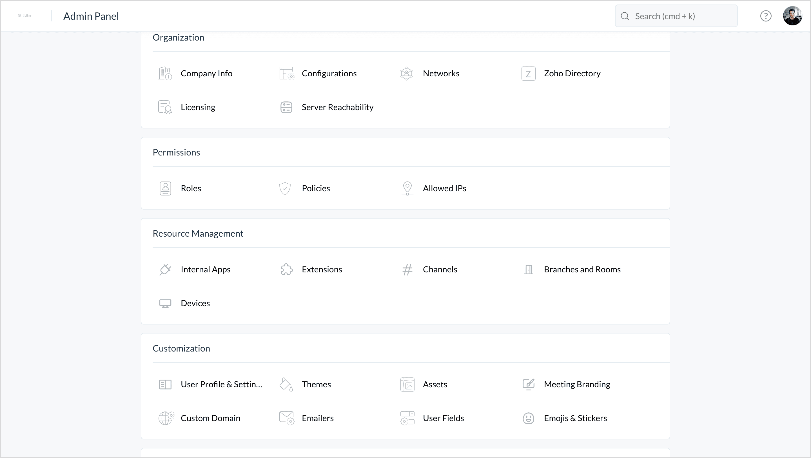Open the Channels hash icon
The image size is (811, 458).
pos(407,270)
